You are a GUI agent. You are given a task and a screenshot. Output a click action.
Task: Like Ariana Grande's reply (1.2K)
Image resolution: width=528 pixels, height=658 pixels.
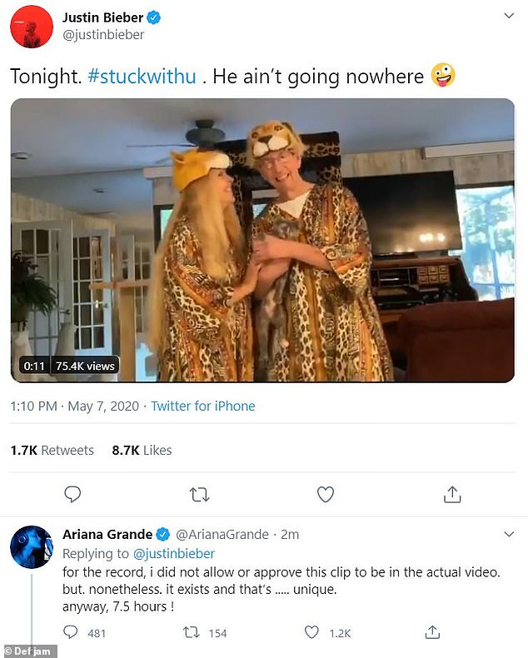(x=311, y=632)
